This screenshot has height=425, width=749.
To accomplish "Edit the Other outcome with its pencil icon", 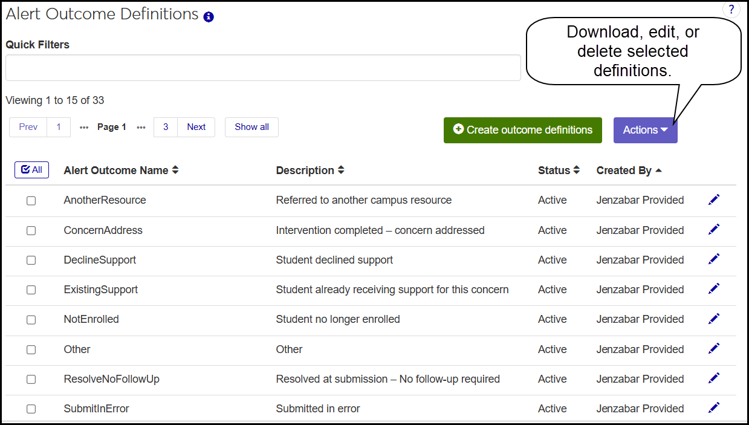I will pos(714,348).
